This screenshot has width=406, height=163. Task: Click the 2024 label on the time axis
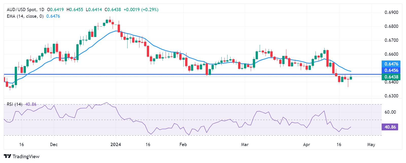pyautogui.click(x=116, y=145)
